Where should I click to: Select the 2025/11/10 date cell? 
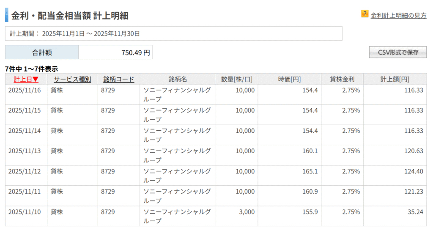coord(25,212)
